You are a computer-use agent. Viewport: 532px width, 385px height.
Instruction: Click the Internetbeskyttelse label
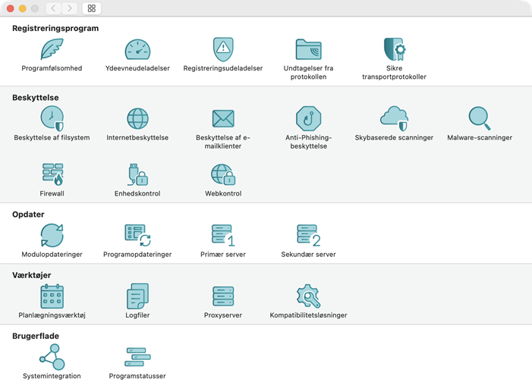(137, 138)
